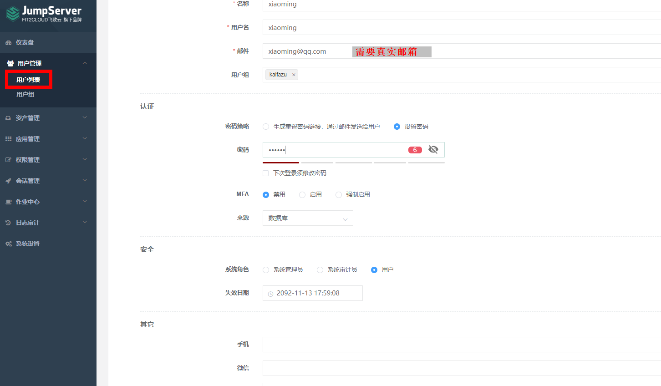Click the 系统角色 field label
661x386 pixels.
pyautogui.click(x=237, y=269)
